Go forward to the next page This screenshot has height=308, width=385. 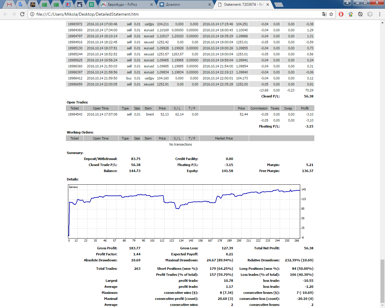click(x=14, y=14)
